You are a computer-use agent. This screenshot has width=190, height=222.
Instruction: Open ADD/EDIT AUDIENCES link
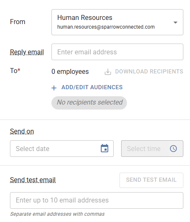(92, 88)
